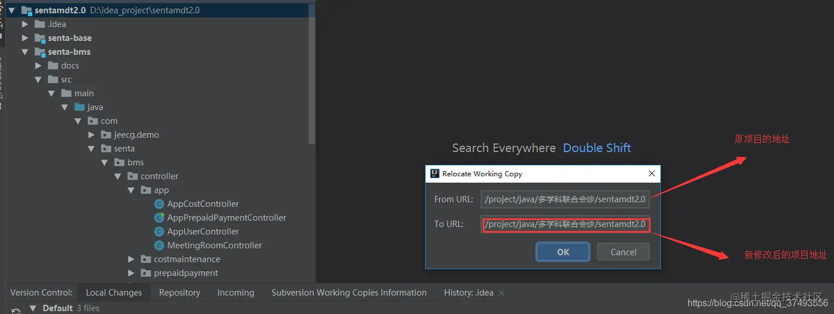This screenshot has height=314, width=834.
Task: Collapse the app package
Action: pyautogui.click(x=131, y=190)
